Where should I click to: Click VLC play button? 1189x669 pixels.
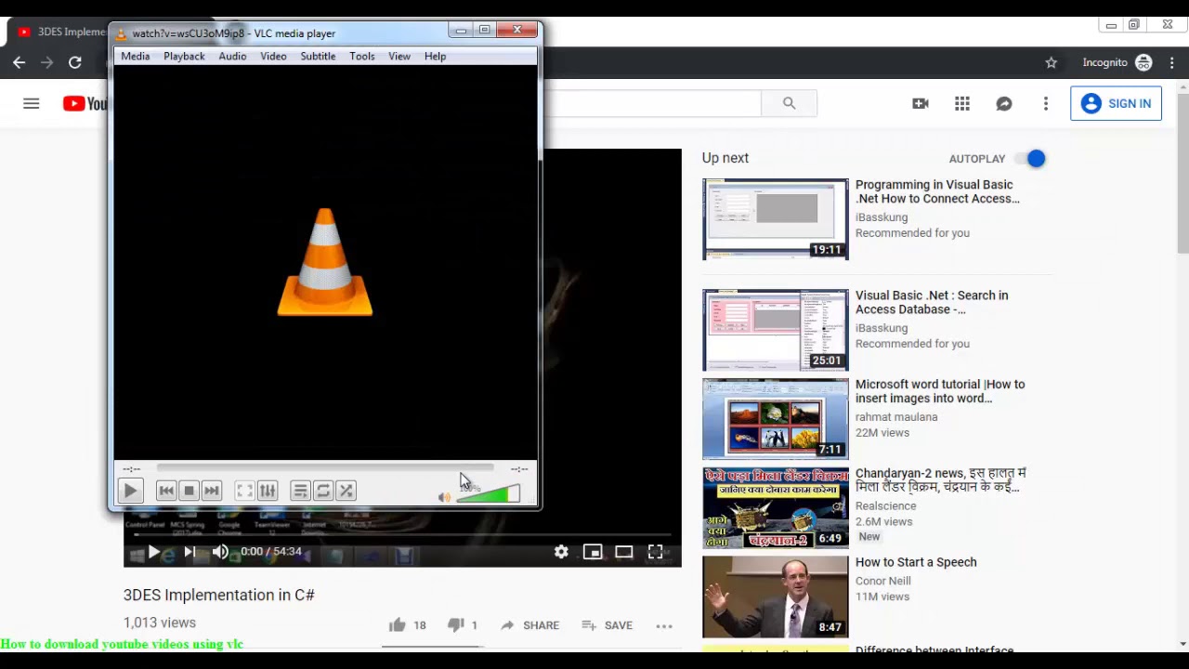pyautogui.click(x=130, y=491)
